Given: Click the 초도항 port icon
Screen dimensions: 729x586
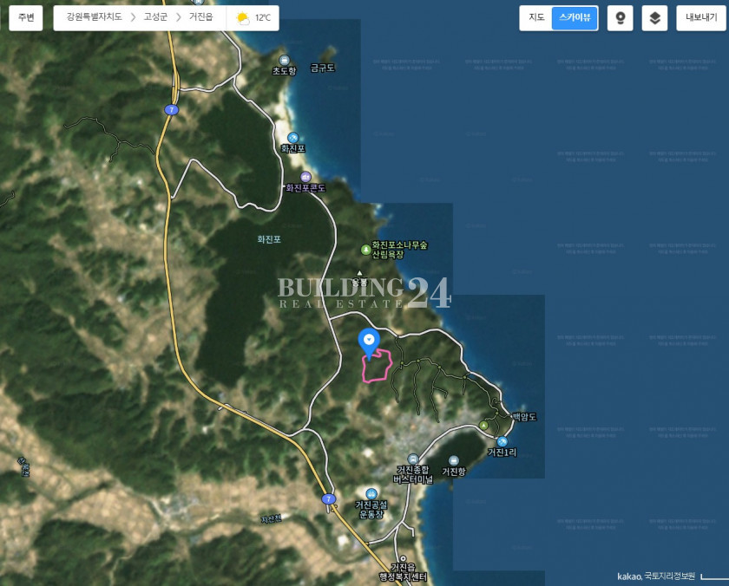Looking at the screenshot, I should (284, 60).
